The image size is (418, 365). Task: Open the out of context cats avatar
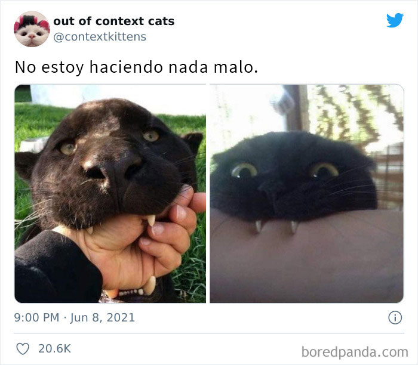[32, 29]
